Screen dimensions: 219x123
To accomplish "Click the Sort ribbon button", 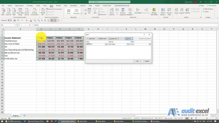I will pos(89,11).
